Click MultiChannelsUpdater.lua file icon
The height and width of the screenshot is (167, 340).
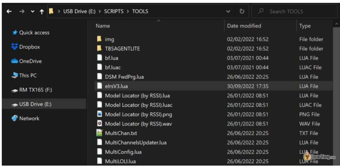(x=99, y=142)
